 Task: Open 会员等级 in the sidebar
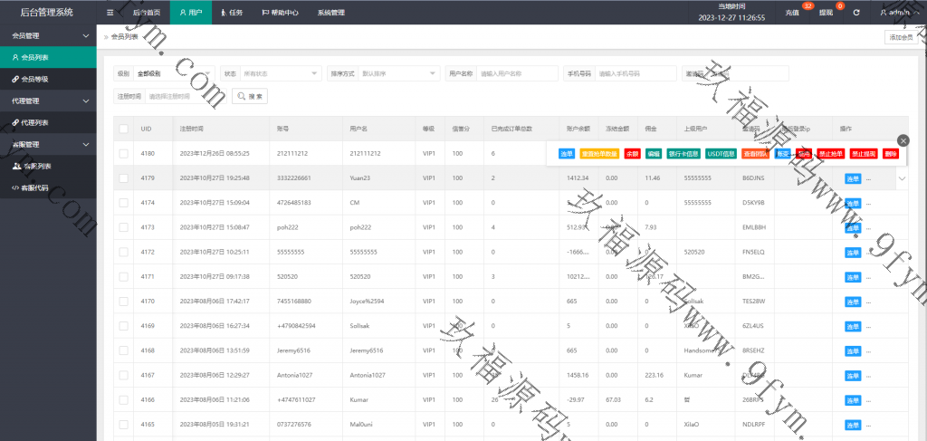point(35,79)
